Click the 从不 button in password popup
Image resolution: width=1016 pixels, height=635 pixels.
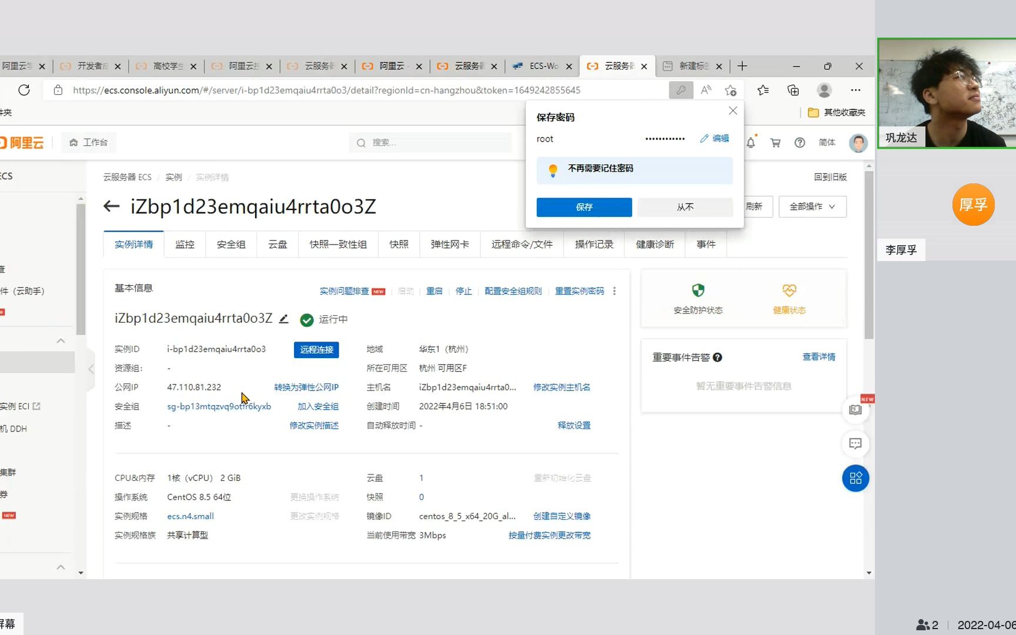click(685, 207)
